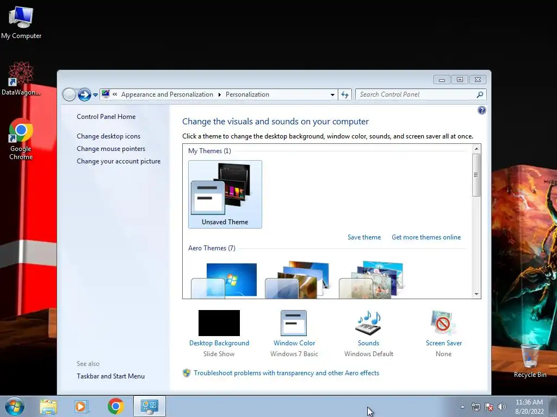Click the Screen Saver label link
Viewport: 557px width, 417px height.
click(444, 343)
